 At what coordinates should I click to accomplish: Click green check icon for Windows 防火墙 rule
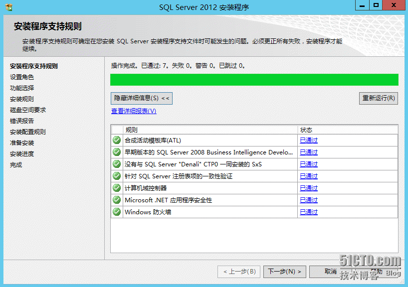pos(117,212)
